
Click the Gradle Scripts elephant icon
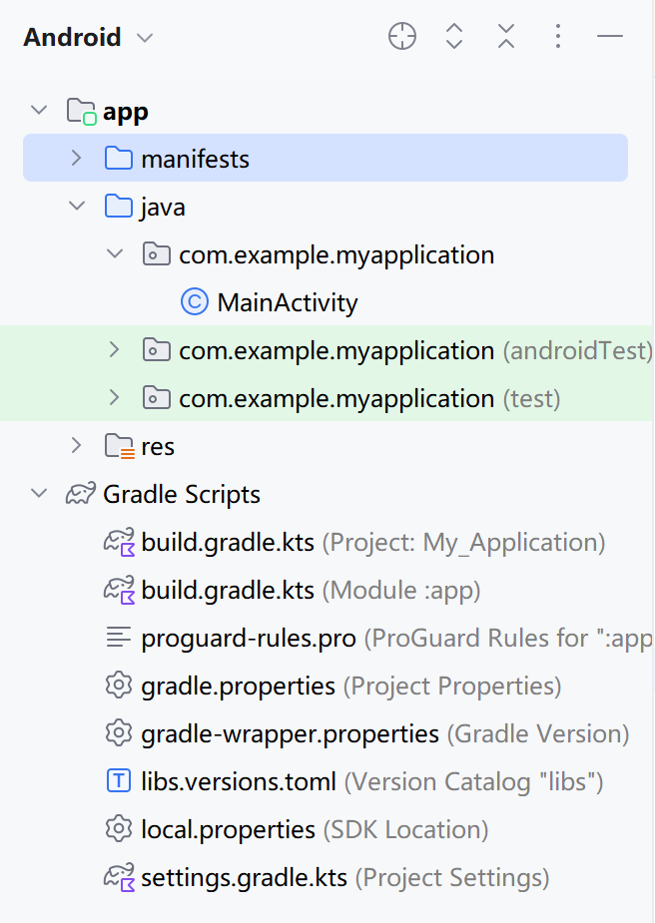pos(81,495)
